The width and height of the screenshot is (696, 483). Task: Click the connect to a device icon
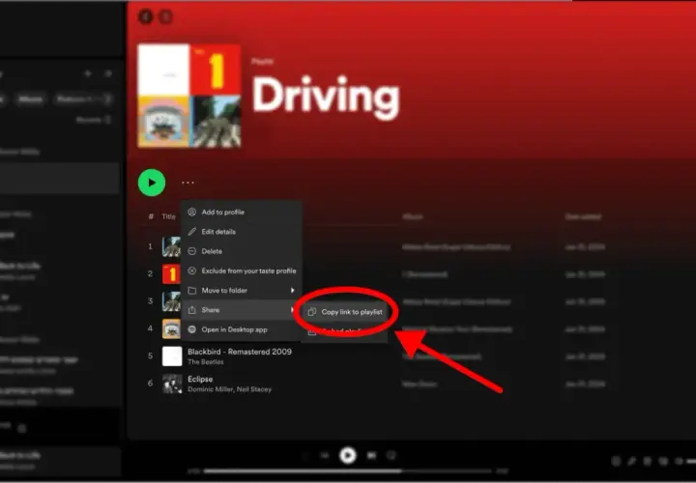point(663,462)
